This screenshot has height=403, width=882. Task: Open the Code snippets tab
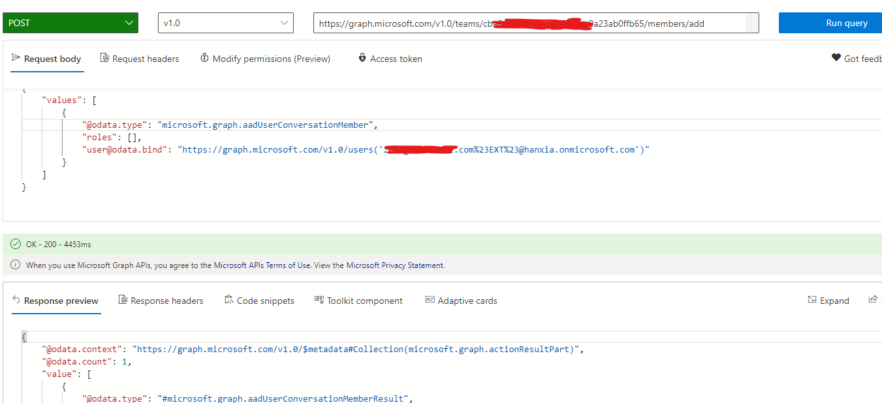click(259, 301)
